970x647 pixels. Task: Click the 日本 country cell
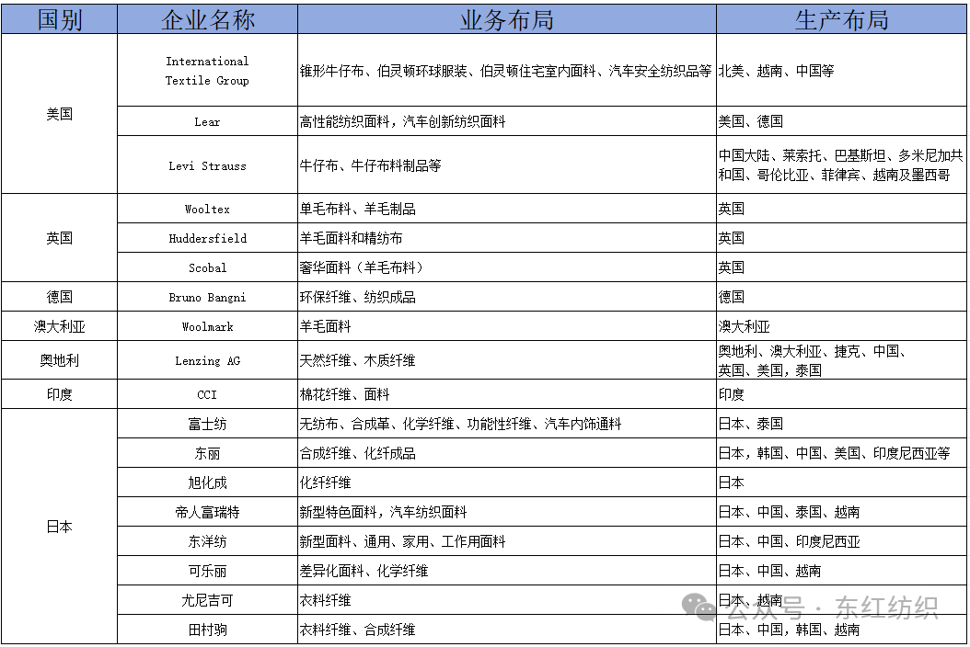point(58,527)
